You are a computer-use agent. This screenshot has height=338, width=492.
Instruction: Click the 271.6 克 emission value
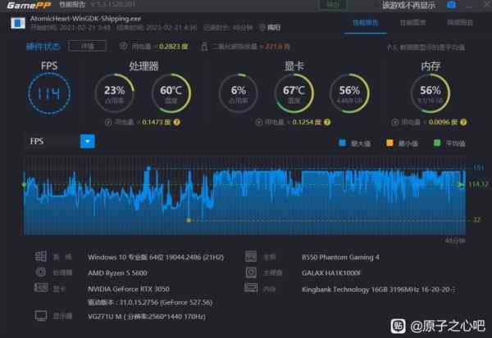pyautogui.click(x=277, y=47)
